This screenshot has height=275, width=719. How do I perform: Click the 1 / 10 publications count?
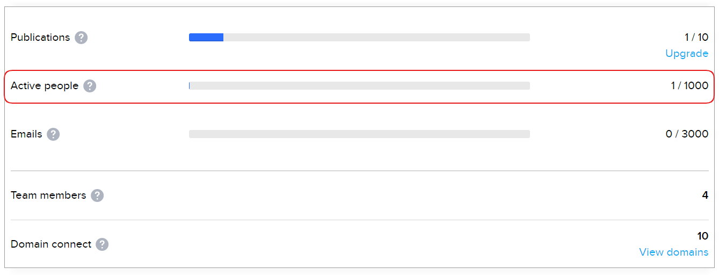696,38
